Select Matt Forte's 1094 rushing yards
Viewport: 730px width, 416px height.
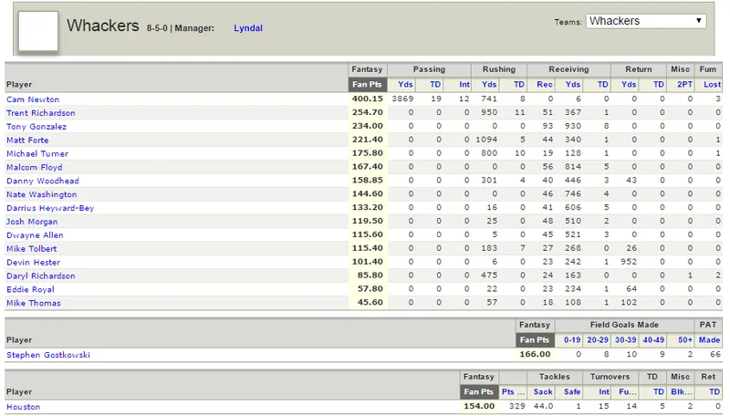click(486, 140)
